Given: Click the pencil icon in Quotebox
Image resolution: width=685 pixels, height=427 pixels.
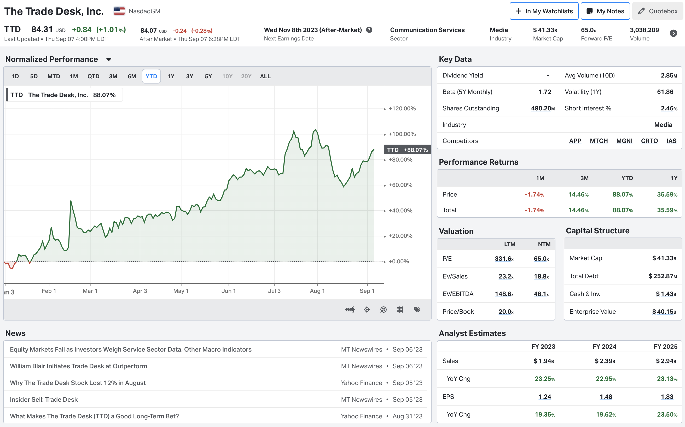Looking at the screenshot, I should pos(641,11).
